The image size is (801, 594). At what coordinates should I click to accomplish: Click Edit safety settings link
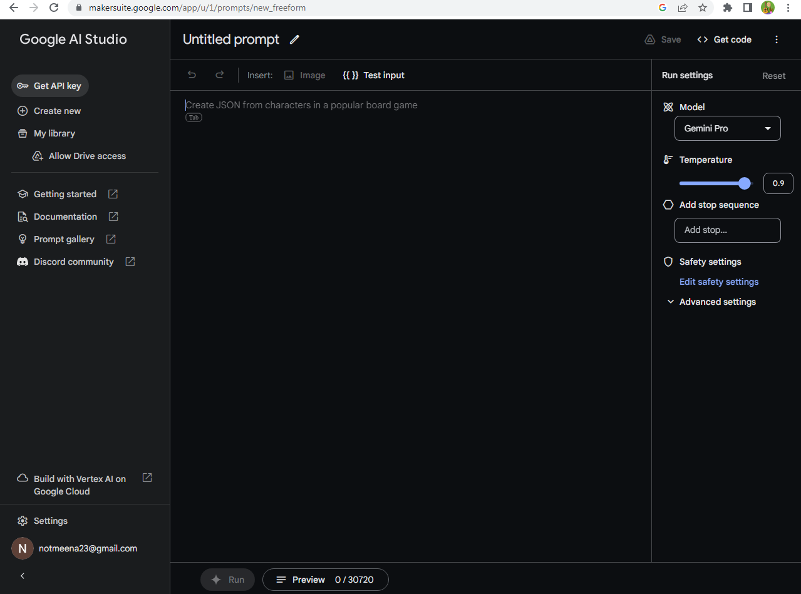tap(719, 282)
